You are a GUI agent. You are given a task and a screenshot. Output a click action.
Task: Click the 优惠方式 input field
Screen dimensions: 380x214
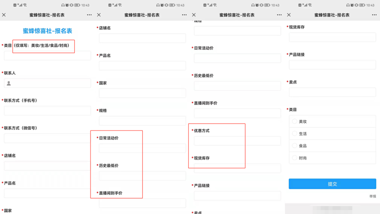[237, 141]
